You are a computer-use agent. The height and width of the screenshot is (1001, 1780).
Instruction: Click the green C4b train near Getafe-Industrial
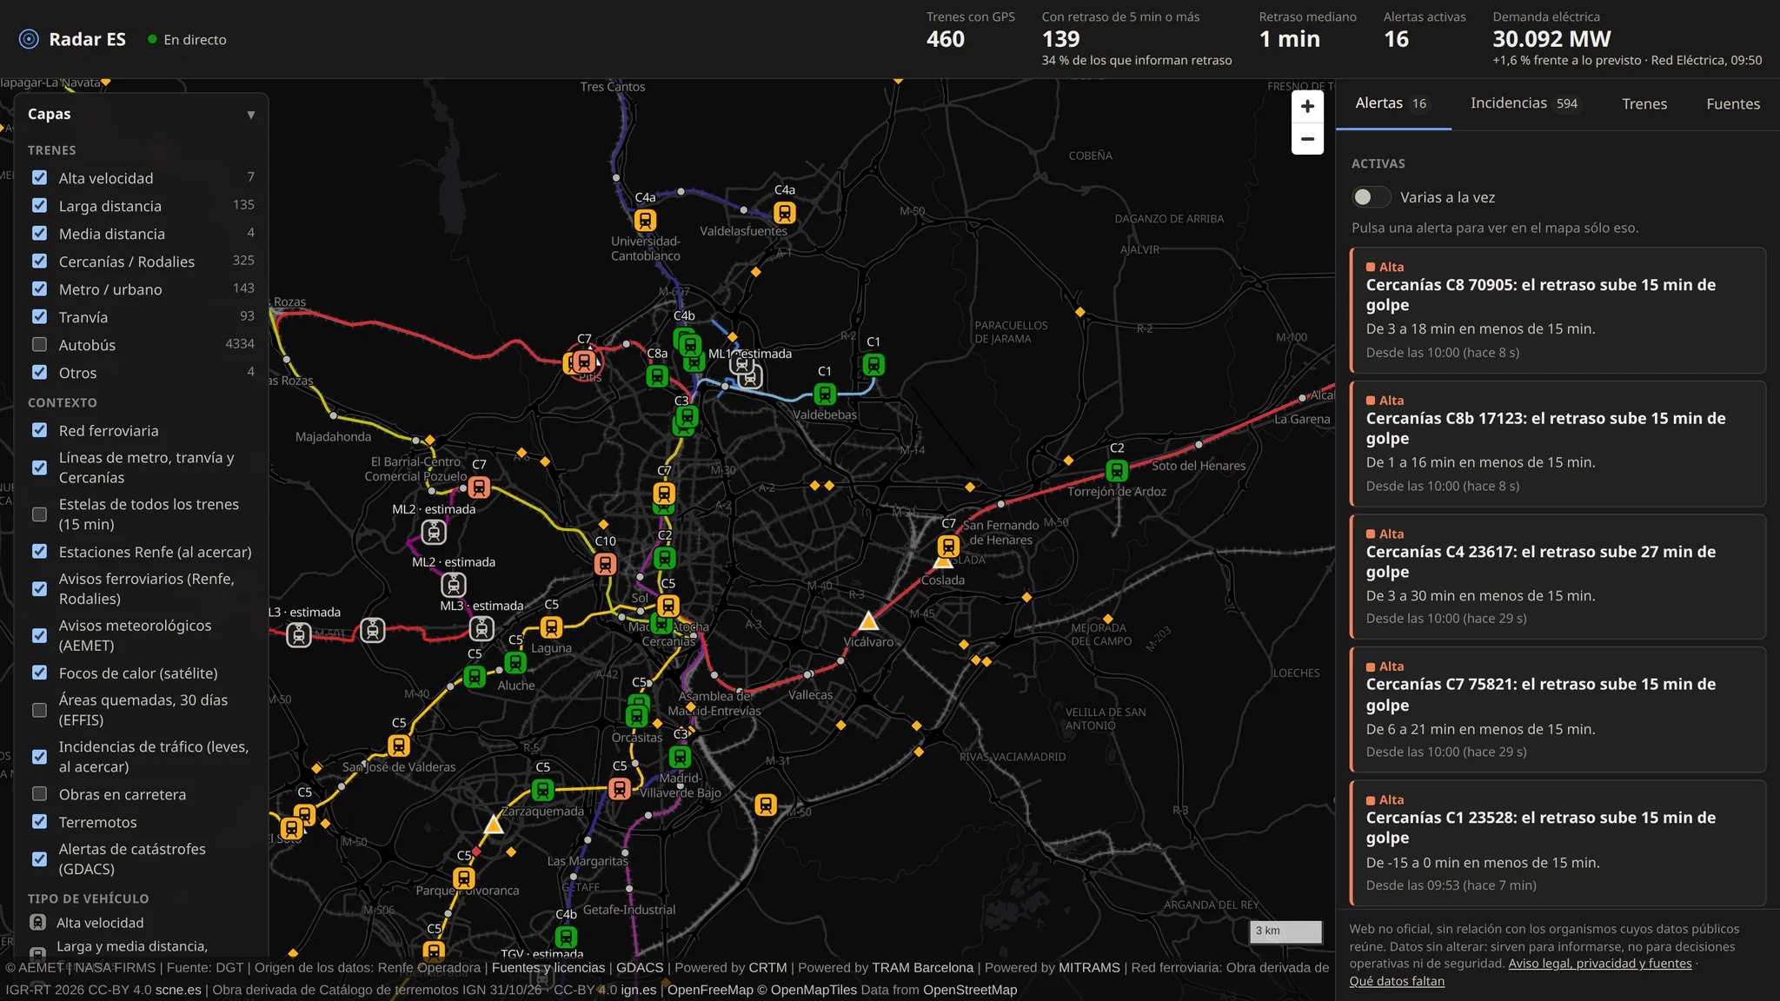pyautogui.click(x=566, y=937)
